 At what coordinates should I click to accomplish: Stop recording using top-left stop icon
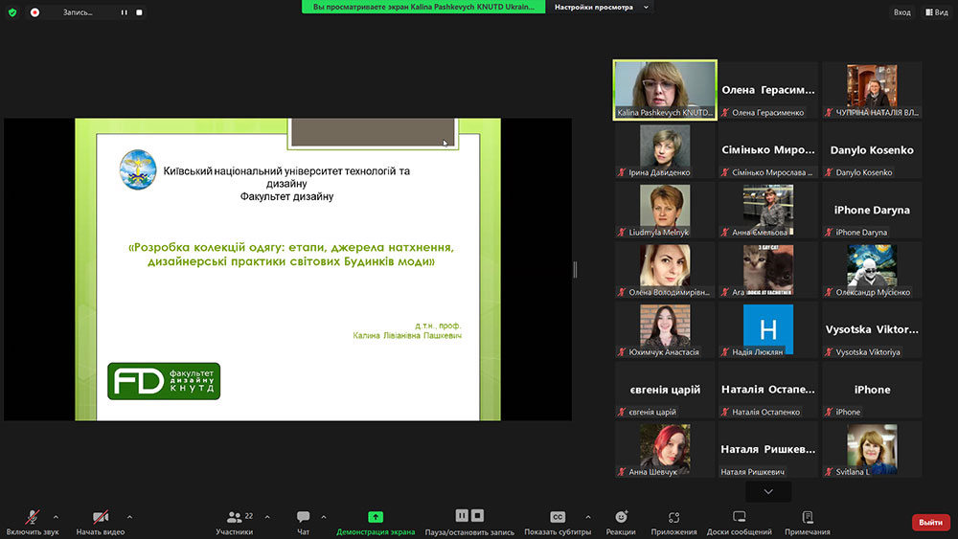(x=139, y=12)
